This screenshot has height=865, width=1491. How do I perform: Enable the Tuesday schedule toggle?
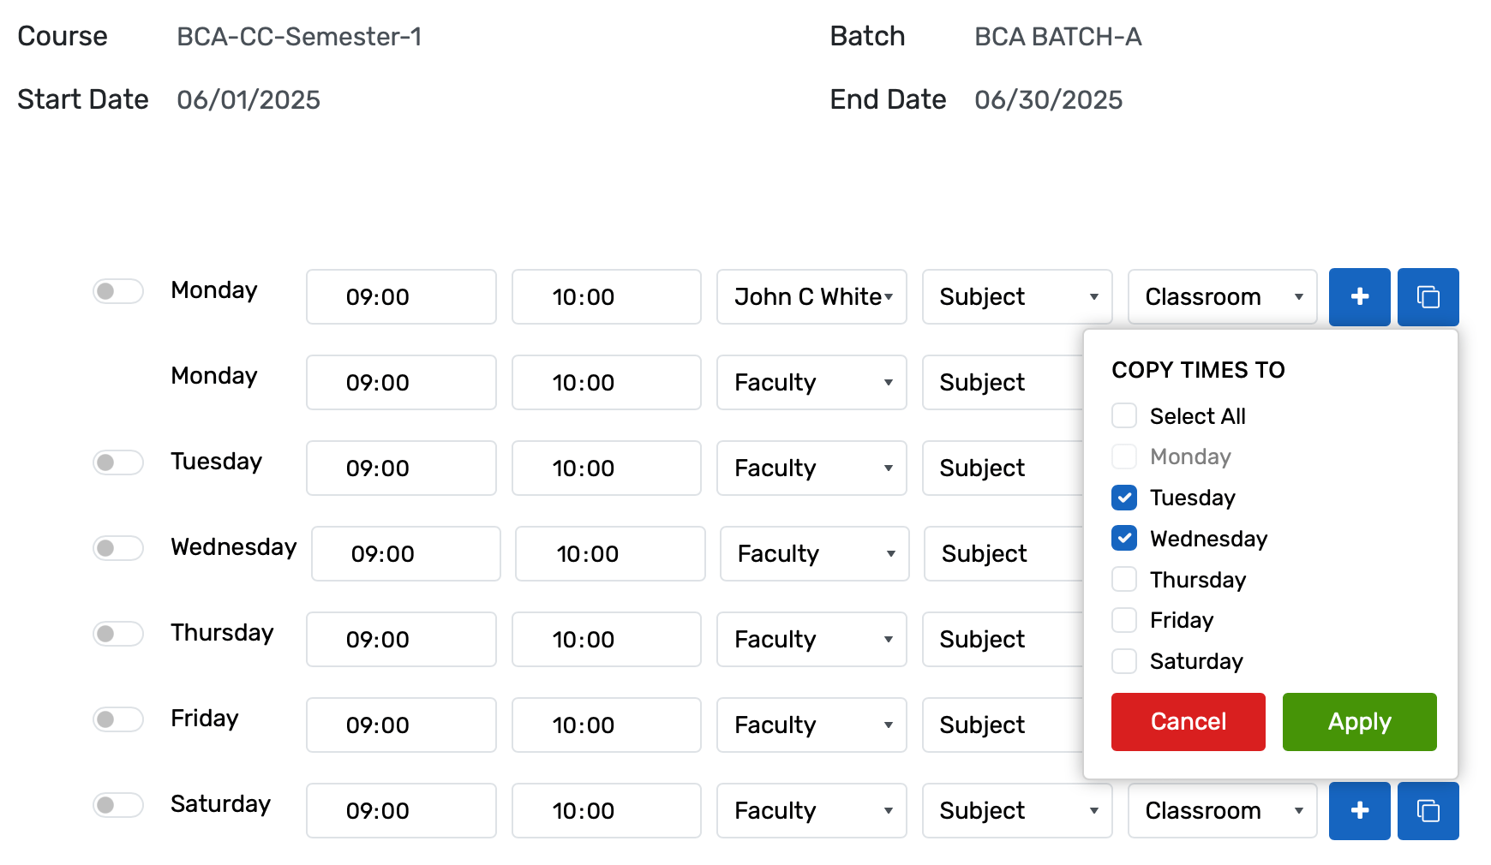click(117, 462)
